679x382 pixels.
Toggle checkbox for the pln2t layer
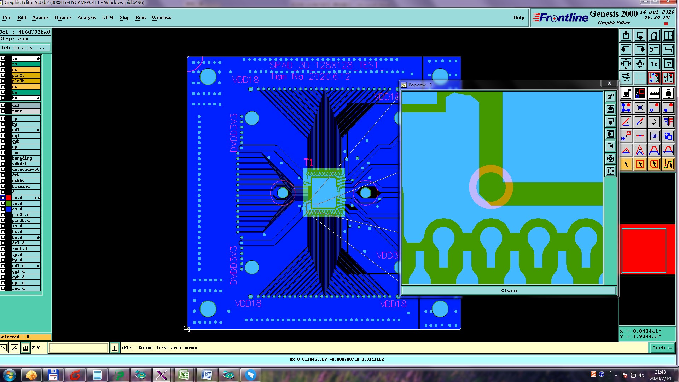click(3, 75)
